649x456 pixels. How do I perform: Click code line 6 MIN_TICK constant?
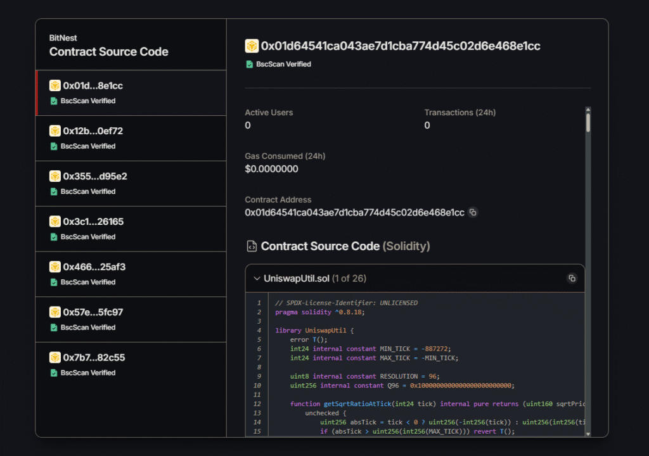coord(370,349)
